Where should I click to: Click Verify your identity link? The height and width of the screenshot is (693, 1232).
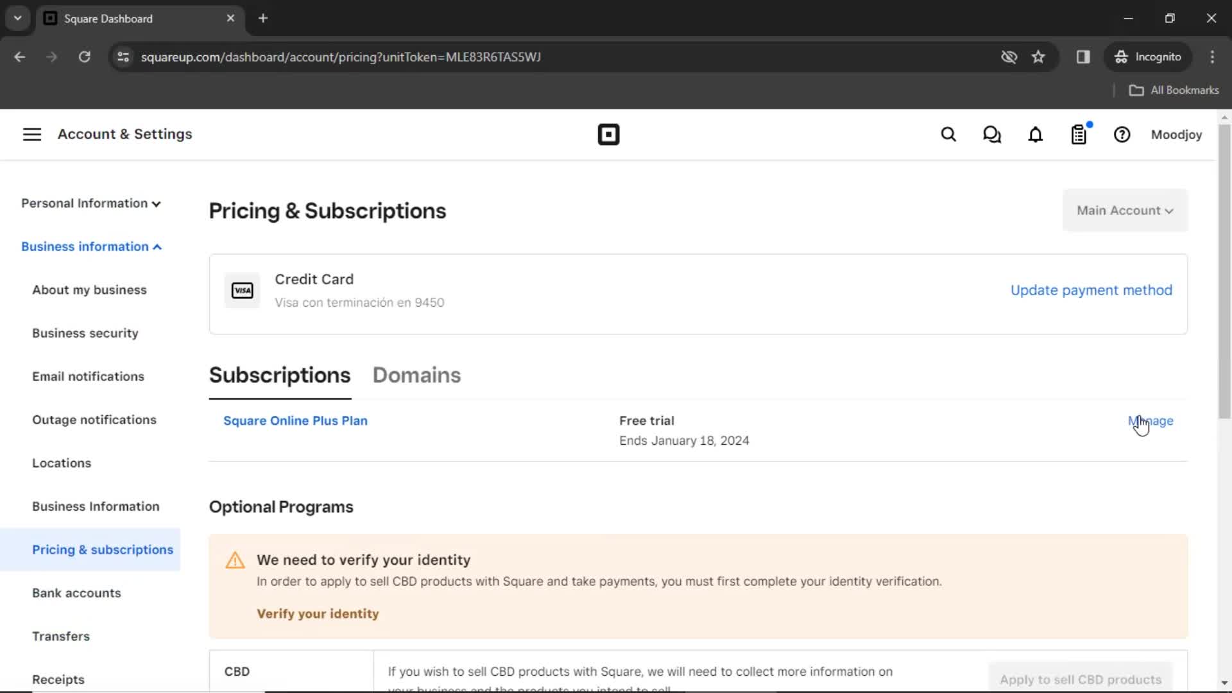pos(318,613)
